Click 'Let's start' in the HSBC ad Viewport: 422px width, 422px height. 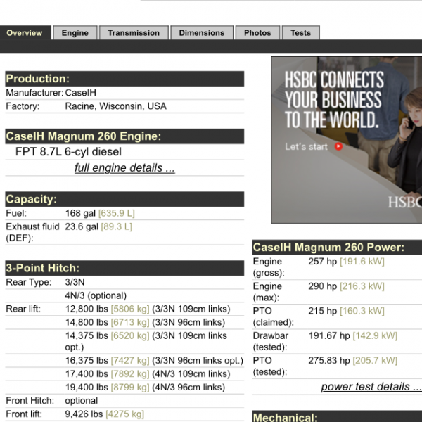pyautogui.click(x=306, y=147)
